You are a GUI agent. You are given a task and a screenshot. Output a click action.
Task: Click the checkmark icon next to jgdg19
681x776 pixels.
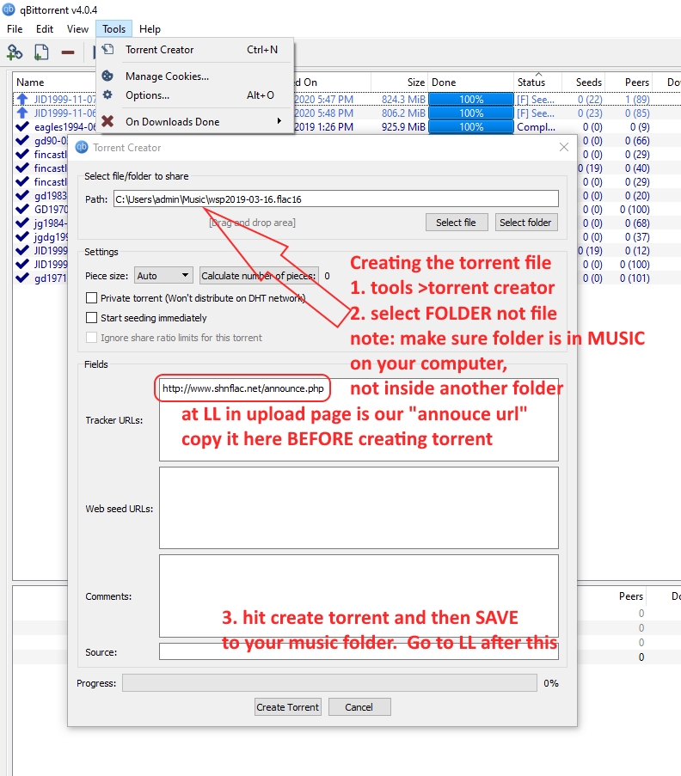click(22, 236)
